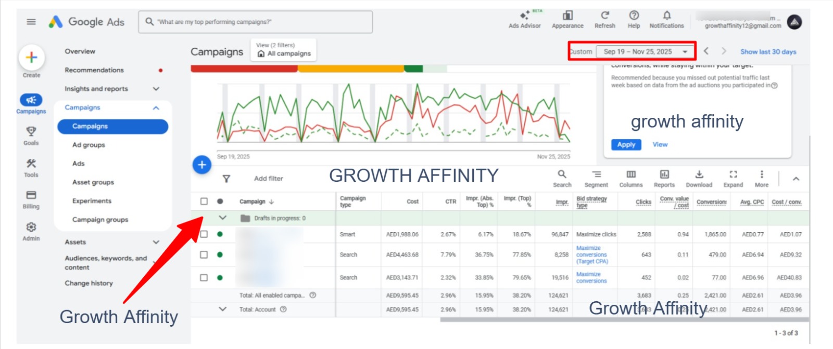This screenshot has height=349, width=833.
Task: Open the Ads Advisor beta icon
Action: pos(524,16)
